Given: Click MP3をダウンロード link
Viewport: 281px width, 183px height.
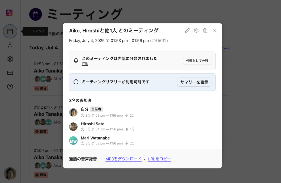Looking at the screenshot, I should (124, 159).
